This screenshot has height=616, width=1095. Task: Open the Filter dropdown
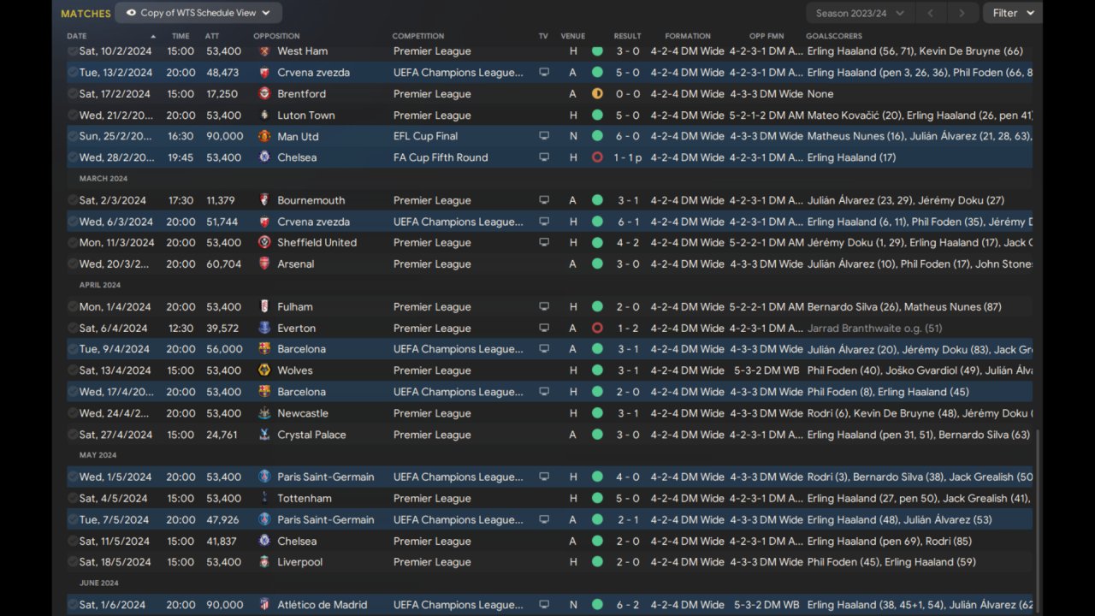(x=1013, y=13)
